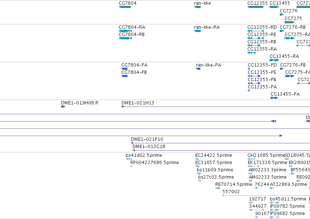Click the ran-like-PA protein label
This screenshot has width=310, height=219.
[x=208, y=65]
